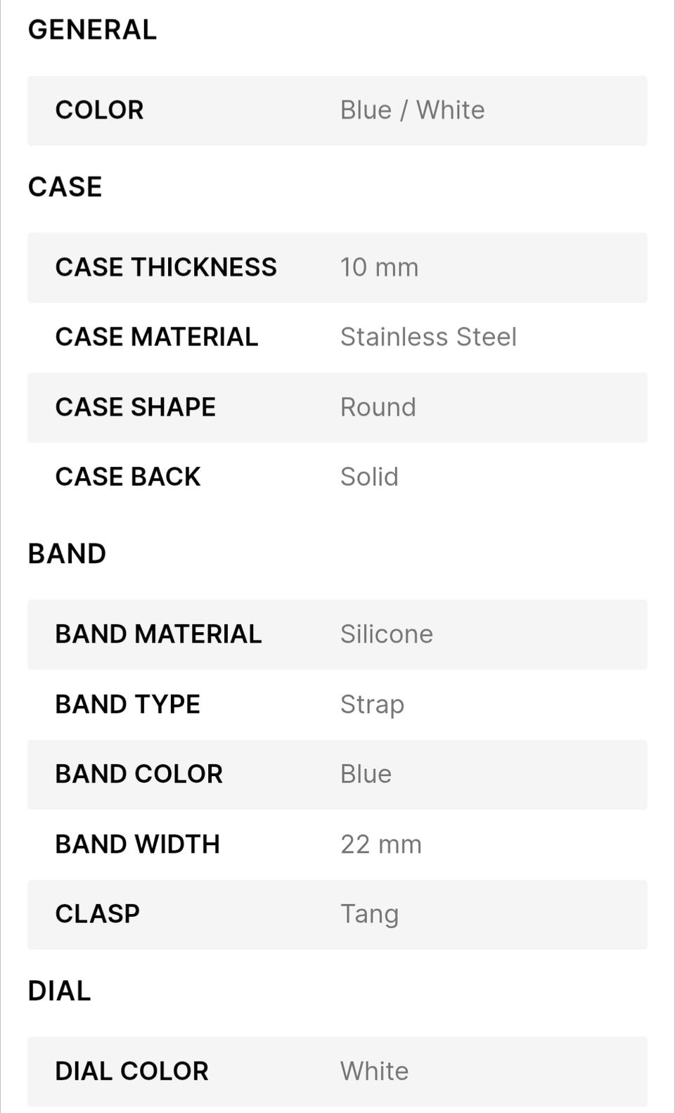
Task: Select the Stainless Steel material value
Action: [428, 337]
